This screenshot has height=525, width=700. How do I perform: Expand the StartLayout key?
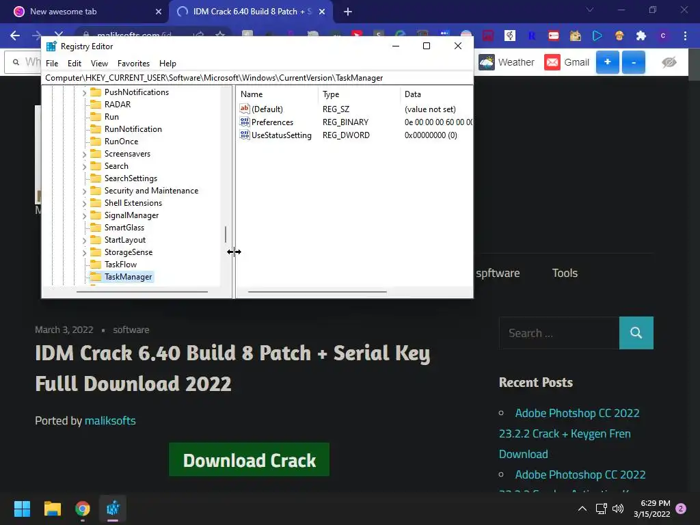coord(84,240)
